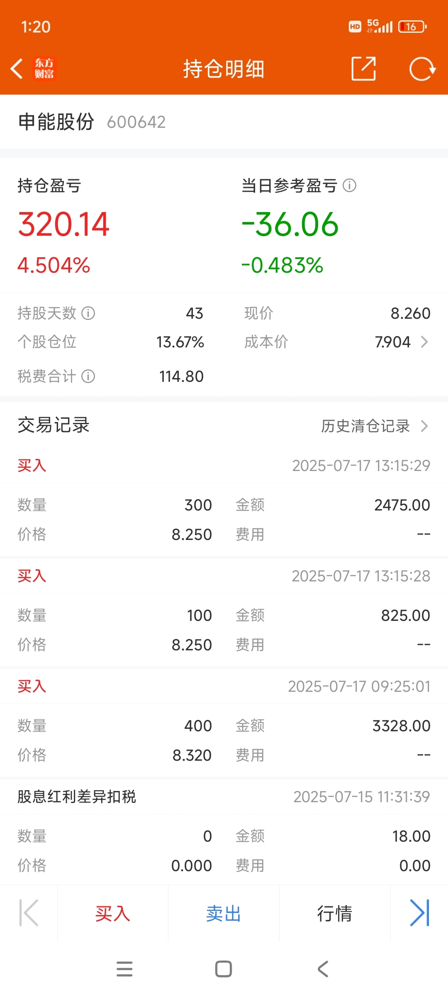Show info icon next to 税费合计

(88, 376)
